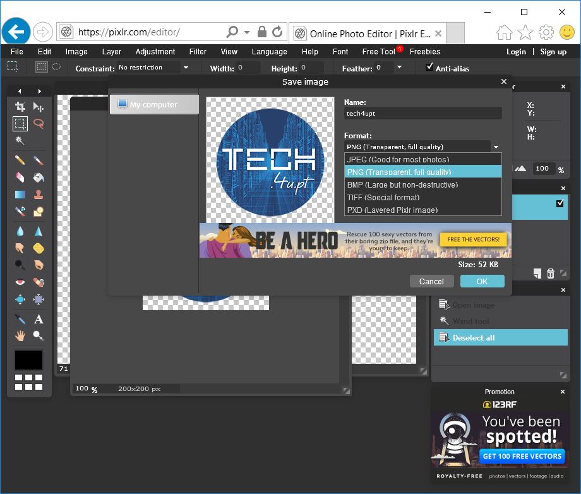Select the Brush tool
581x494 pixels.
(x=39, y=160)
